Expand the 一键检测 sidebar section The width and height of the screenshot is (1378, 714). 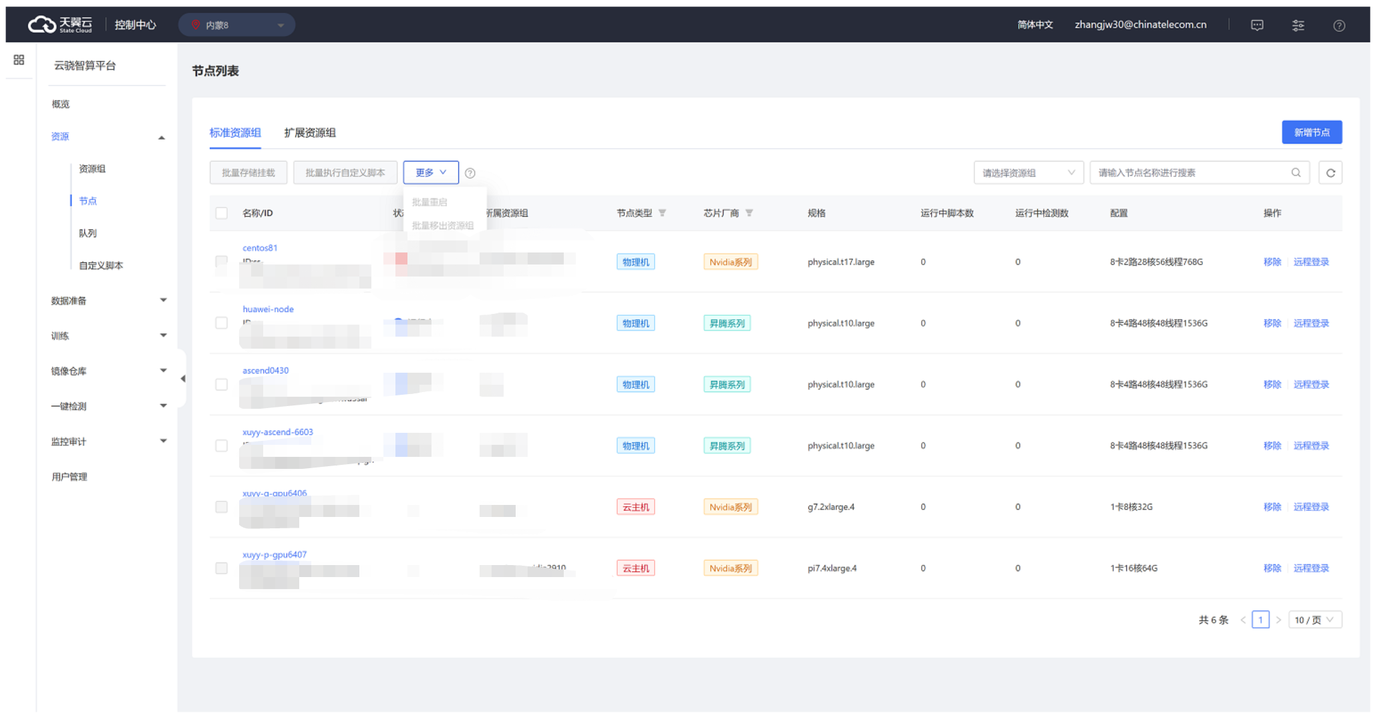pos(163,405)
